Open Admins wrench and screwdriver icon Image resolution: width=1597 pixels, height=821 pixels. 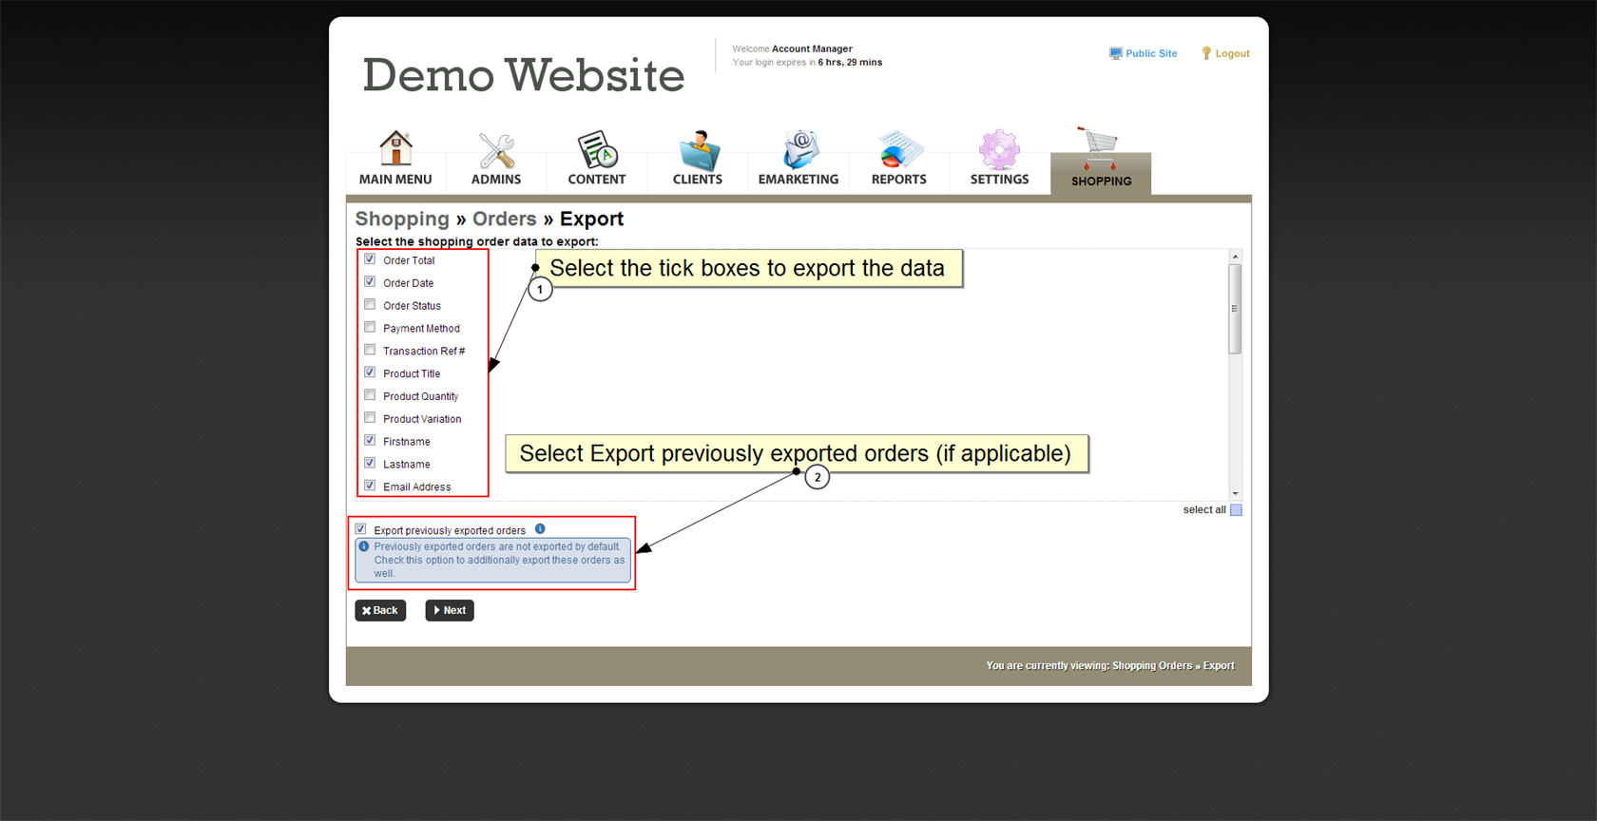click(x=496, y=150)
